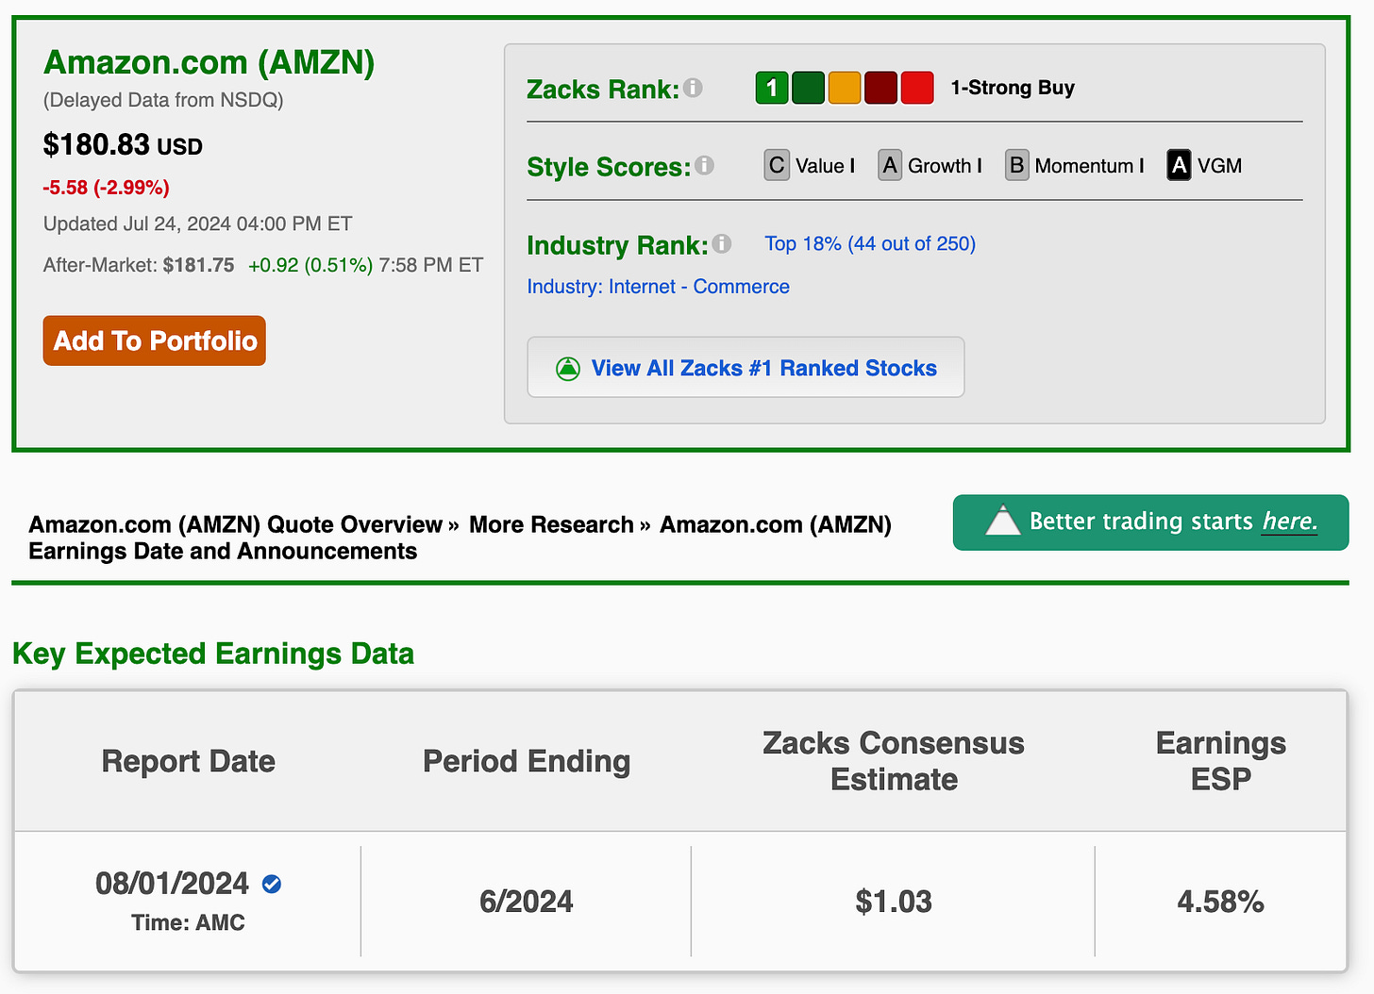The height and width of the screenshot is (994, 1374).
Task: Click the green triangle icon in View All Zacks button
Action: pyautogui.click(x=568, y=369)
